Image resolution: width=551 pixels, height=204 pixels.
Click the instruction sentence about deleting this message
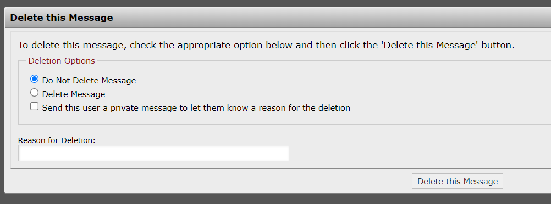click(266, 45)
